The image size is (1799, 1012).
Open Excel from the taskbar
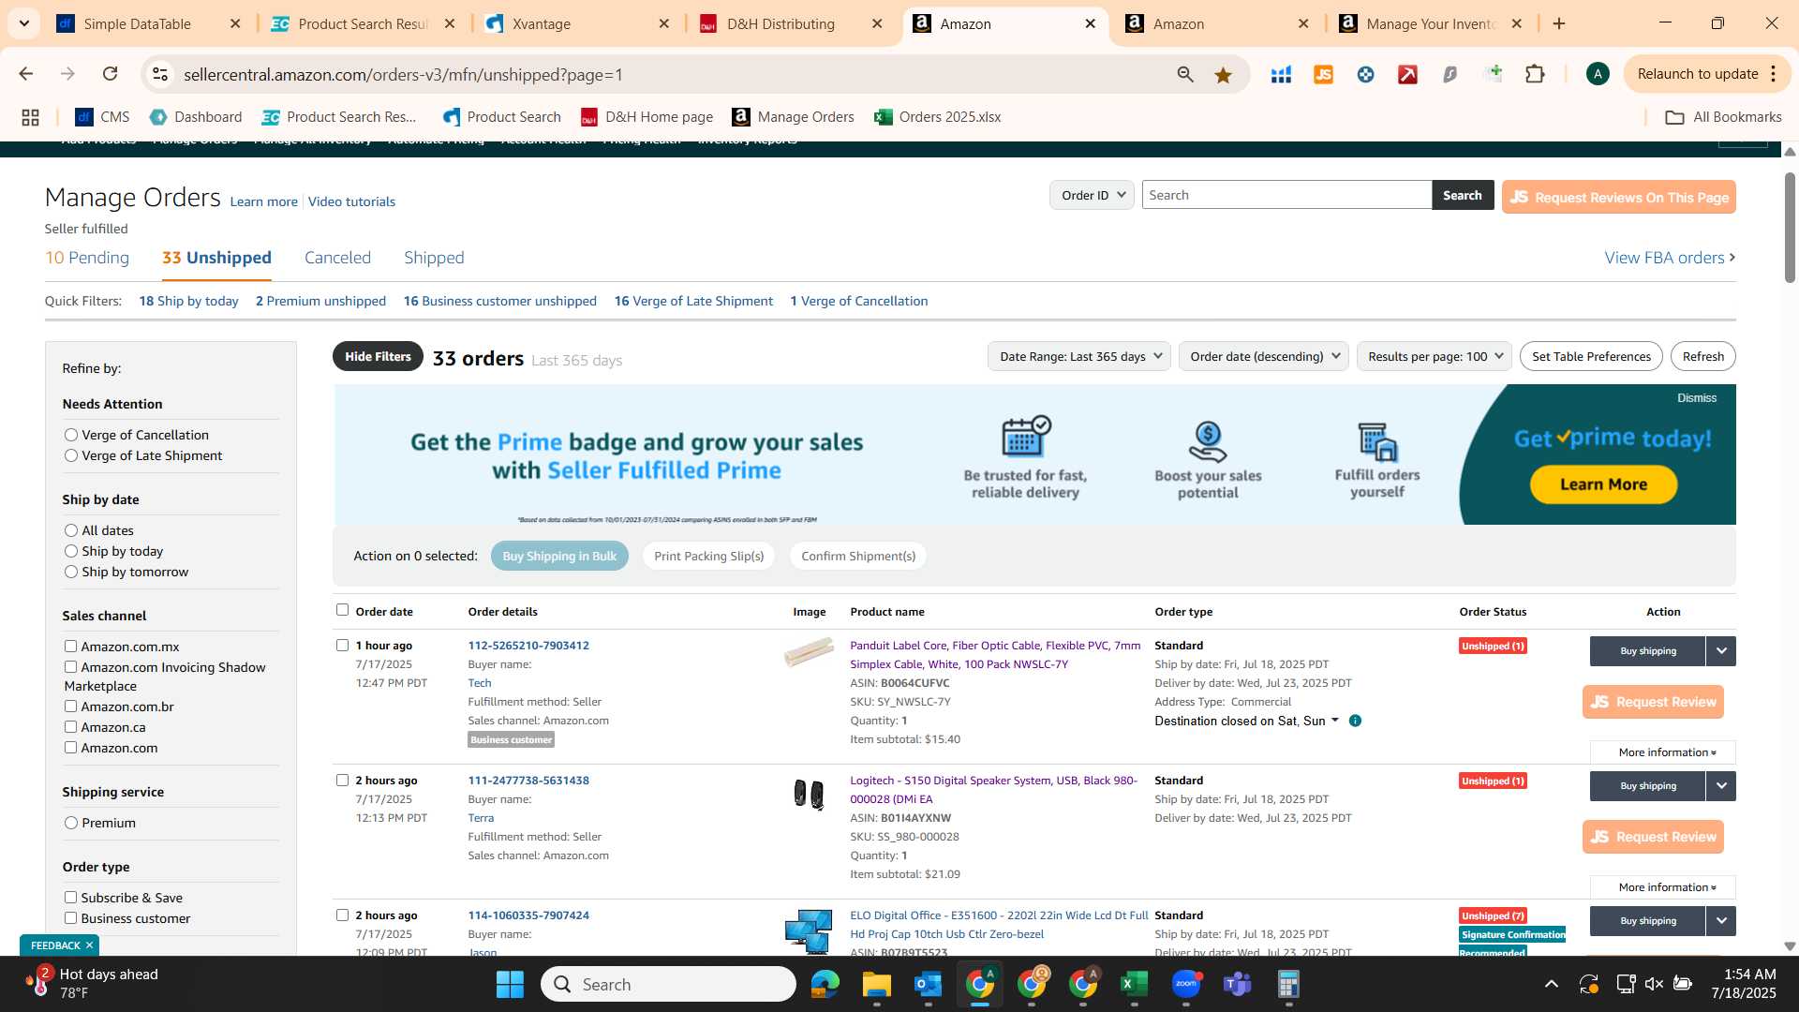click(1134, 984)
